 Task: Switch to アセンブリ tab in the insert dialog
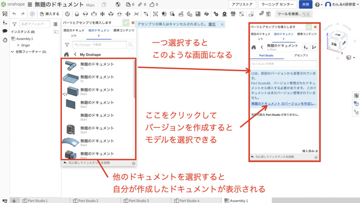[x=301, y=55]
